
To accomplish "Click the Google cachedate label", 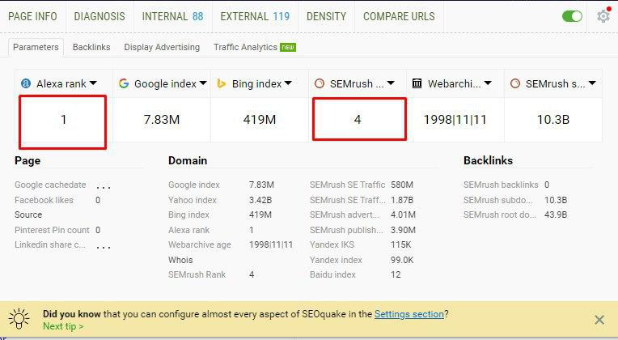I will tap(50, 185).
